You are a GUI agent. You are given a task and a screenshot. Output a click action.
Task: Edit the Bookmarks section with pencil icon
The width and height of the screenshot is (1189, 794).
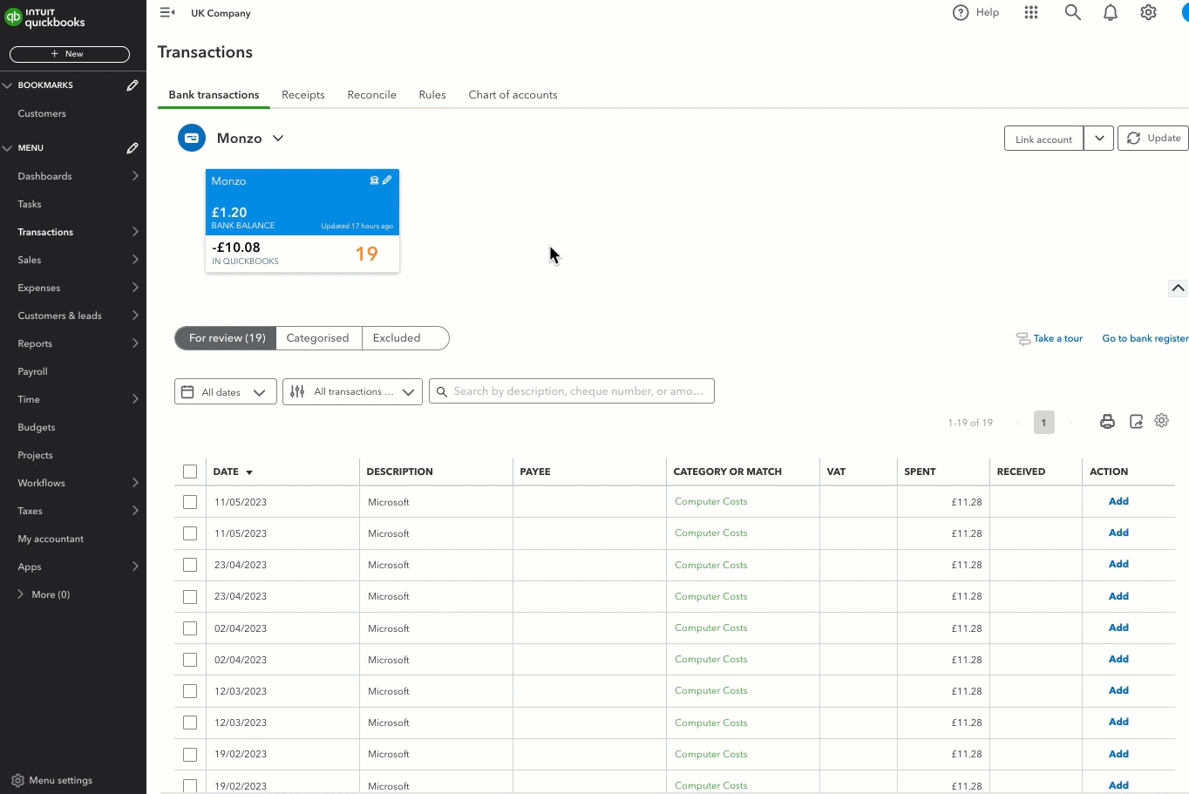(132, 85)
